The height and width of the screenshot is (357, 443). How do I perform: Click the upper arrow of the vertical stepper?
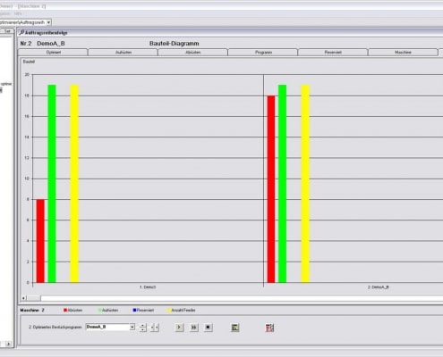[143, 325]
